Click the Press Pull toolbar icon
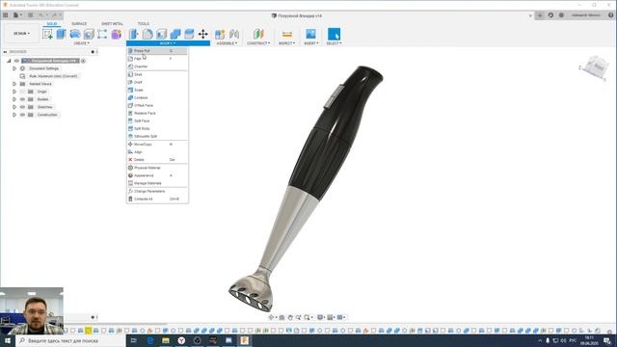 coord(134,35)
